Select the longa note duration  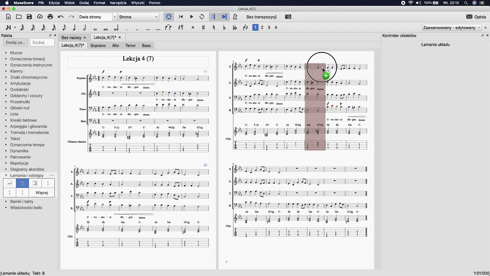pos(116,28)
